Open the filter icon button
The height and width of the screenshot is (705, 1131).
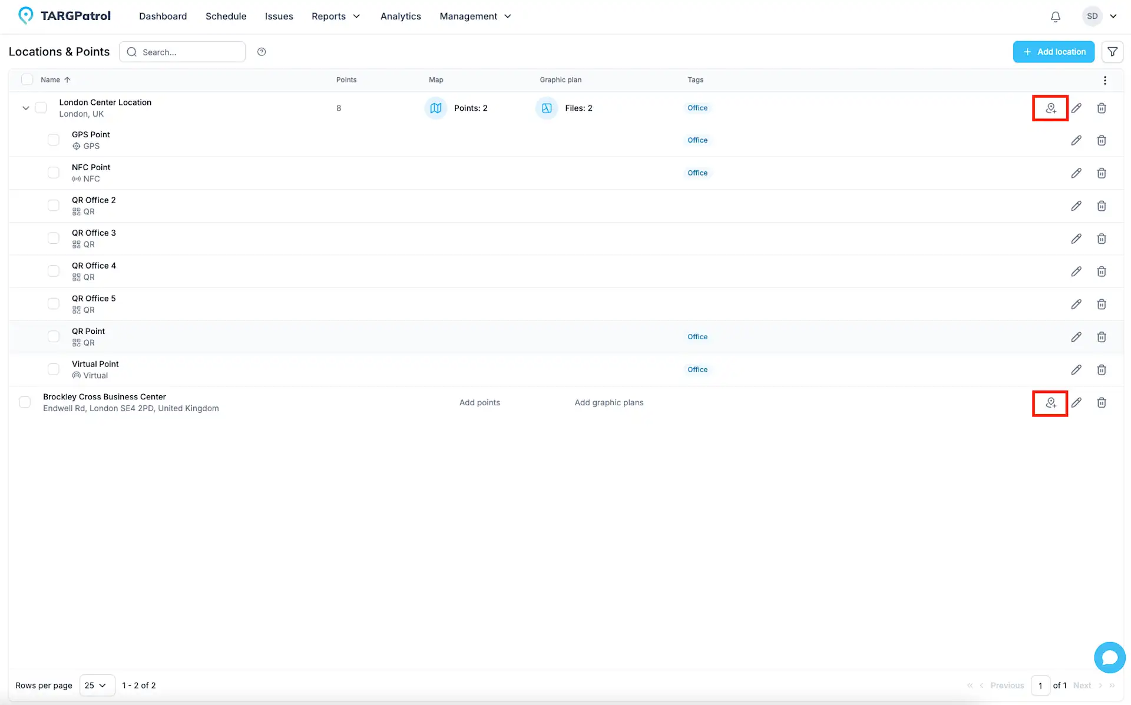[1112, 52]
